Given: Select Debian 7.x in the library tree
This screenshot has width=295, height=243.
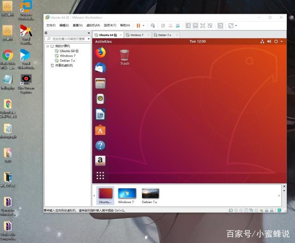Looking at the screenshot, I should 65,61.
